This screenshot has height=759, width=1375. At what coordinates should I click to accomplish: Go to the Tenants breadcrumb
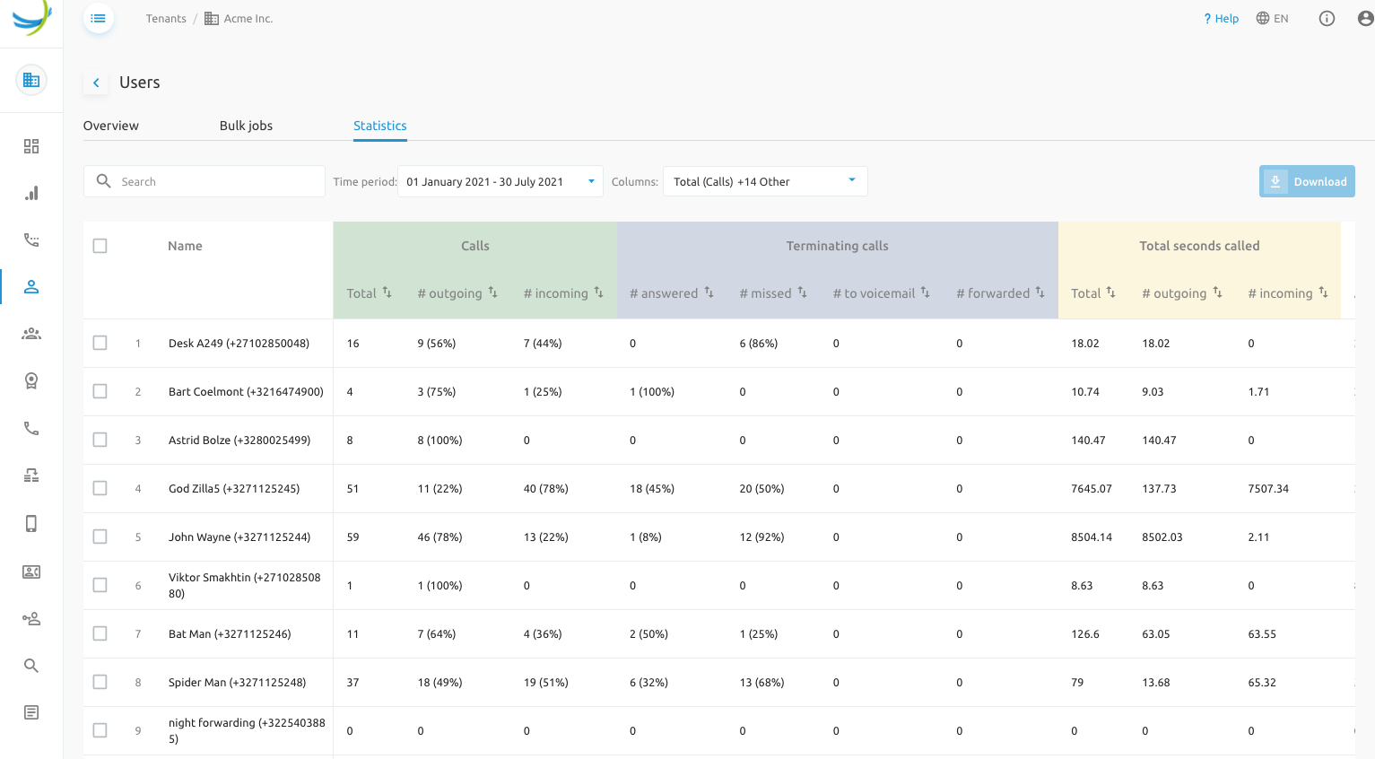tap(166, 18)
